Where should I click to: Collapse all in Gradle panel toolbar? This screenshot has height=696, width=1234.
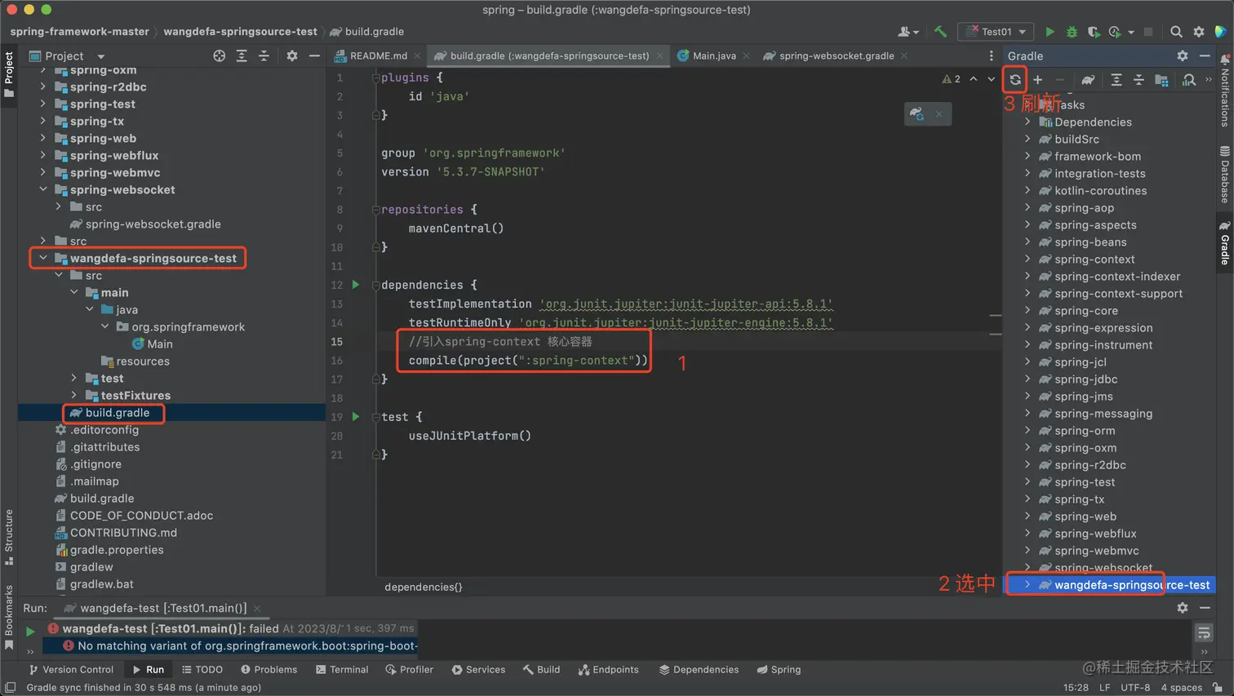pyautogui.click(x=1139, y=79)
